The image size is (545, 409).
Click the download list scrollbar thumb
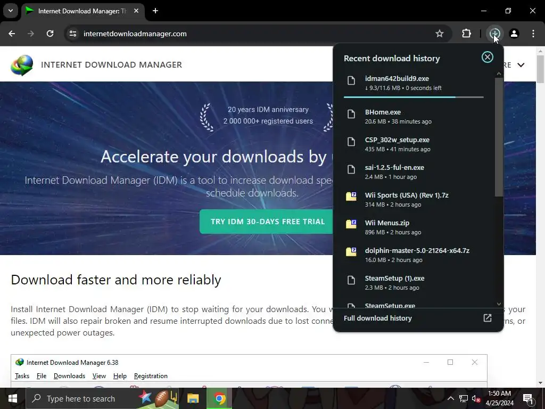(499, 137)
